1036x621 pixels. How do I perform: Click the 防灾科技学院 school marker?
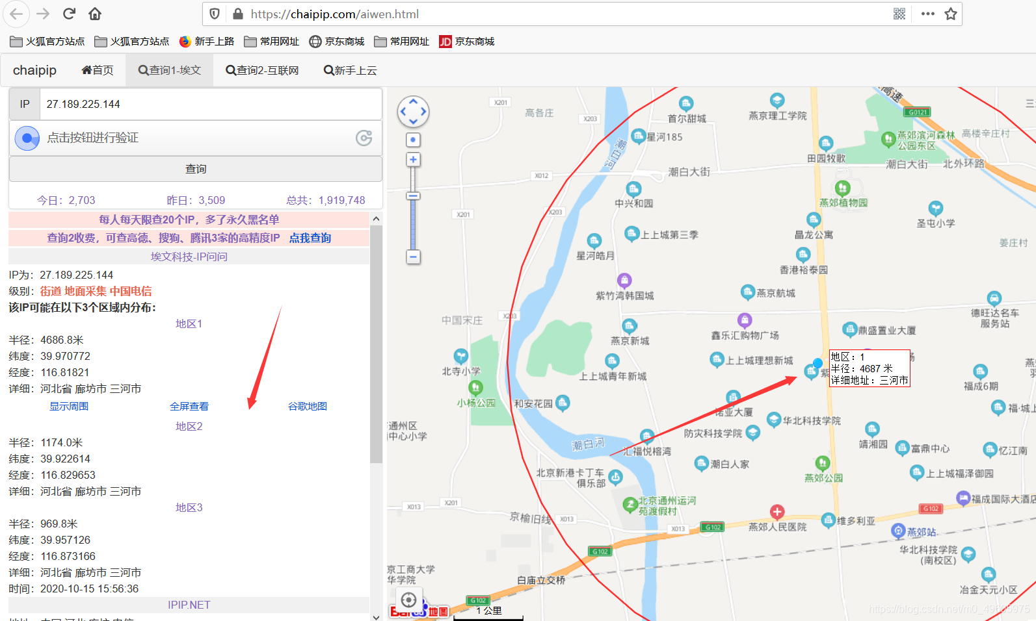(x=752, y=432)
